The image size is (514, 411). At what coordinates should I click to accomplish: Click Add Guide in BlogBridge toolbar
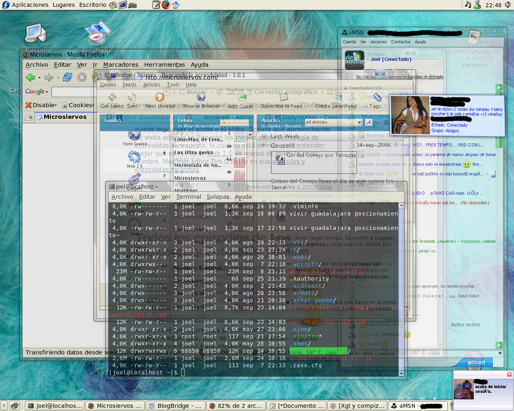click(242, 100)
